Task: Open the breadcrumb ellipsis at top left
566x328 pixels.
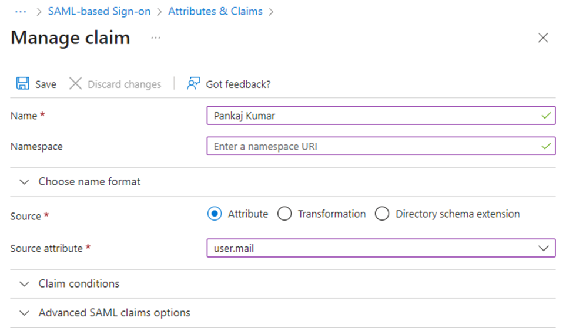Action: click(x=21, y=12)
